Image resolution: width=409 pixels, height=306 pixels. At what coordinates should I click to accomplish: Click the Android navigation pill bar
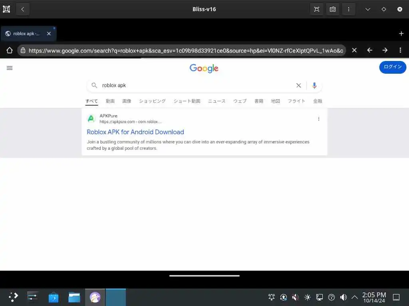204,276
